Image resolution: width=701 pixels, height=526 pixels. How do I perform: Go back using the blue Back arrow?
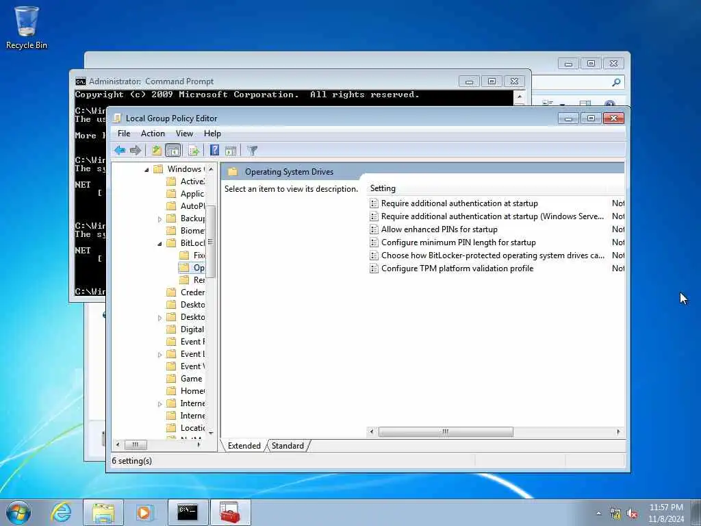(x=119, y=150)
